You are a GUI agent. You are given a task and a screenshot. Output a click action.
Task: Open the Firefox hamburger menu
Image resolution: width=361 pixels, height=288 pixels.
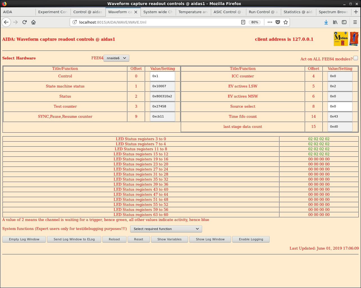click(355, 22)
